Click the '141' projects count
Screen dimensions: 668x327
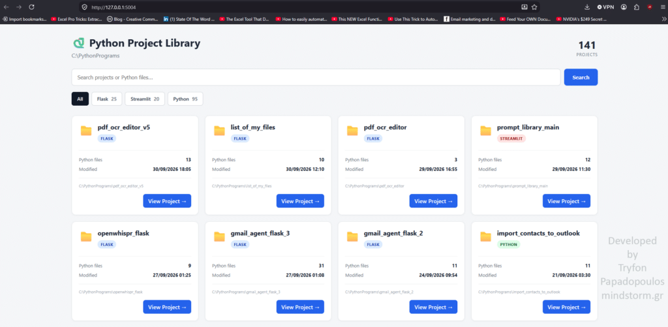586,45
